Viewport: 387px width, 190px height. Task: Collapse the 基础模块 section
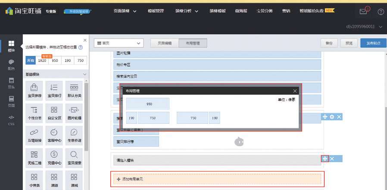[84, 74]
